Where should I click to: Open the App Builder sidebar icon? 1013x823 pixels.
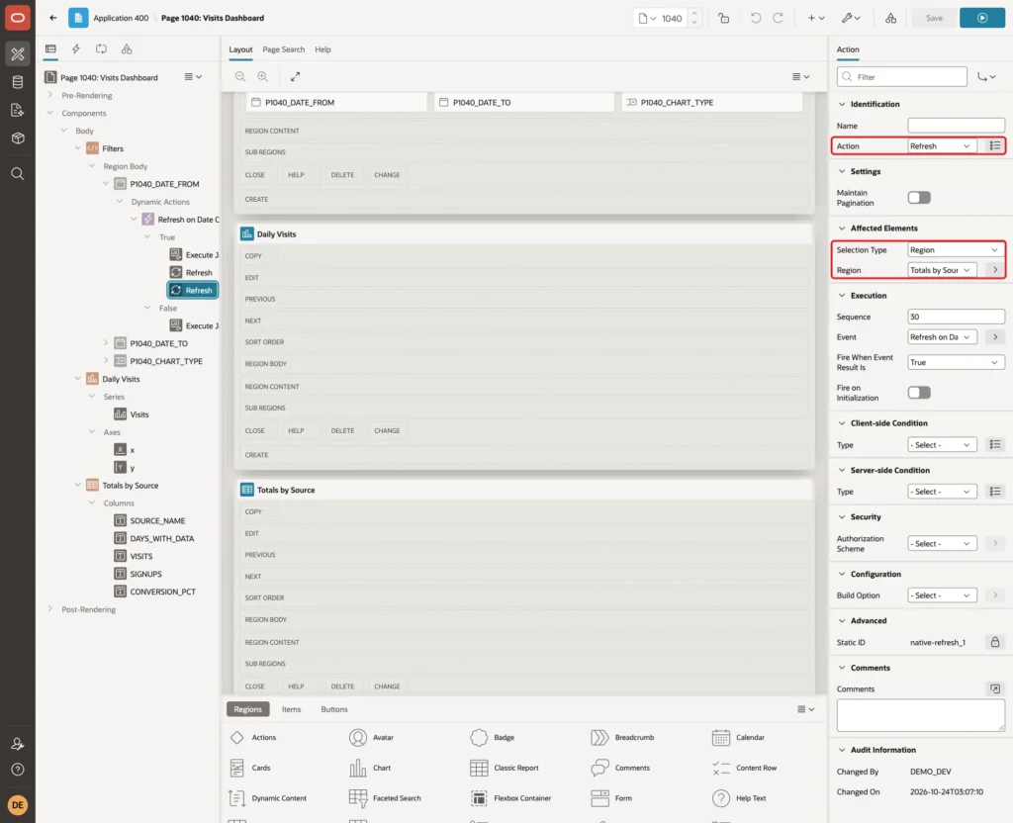[x=18, y=54]
